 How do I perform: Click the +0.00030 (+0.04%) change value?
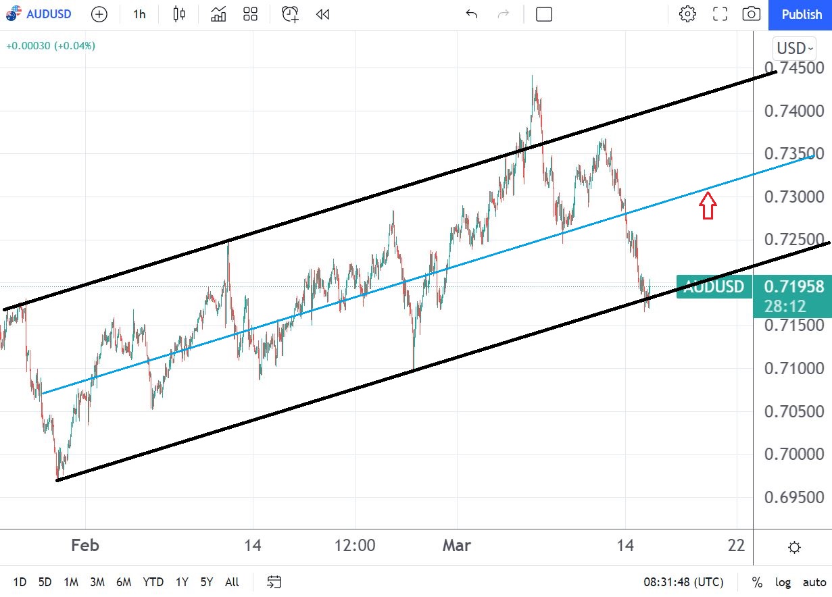[51, 46]
